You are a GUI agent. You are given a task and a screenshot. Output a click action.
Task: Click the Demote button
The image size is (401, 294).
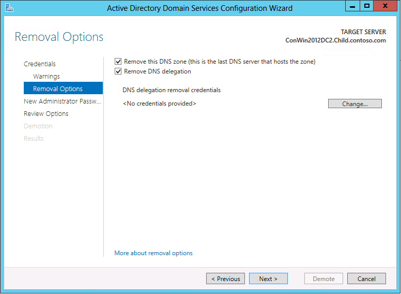[323, 278]
